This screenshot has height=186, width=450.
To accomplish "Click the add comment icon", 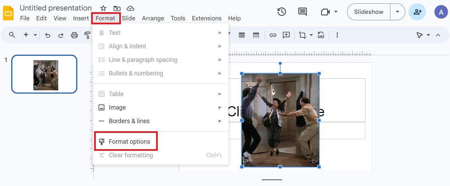I will [x=286, y=35].
